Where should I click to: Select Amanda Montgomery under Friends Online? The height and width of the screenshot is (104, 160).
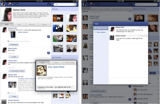click(x=146, y=94)
